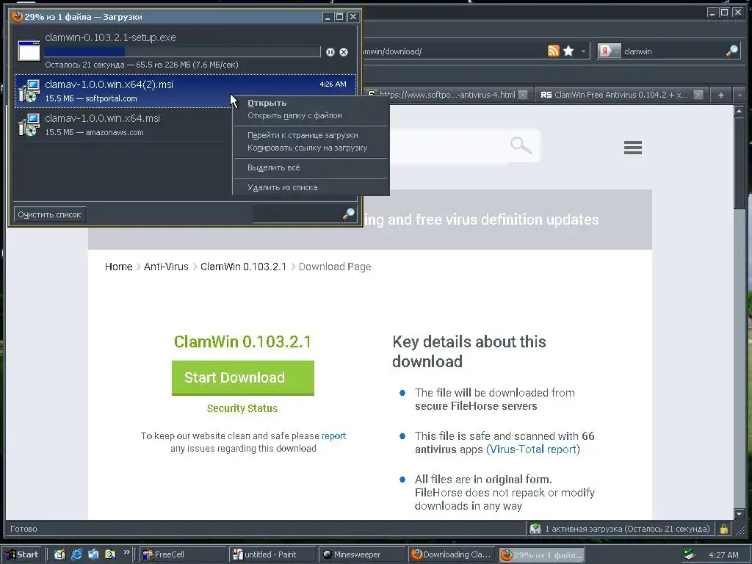Choose Копировать ссылку на загрузку

pyautogui.click(x=308, y=148)
